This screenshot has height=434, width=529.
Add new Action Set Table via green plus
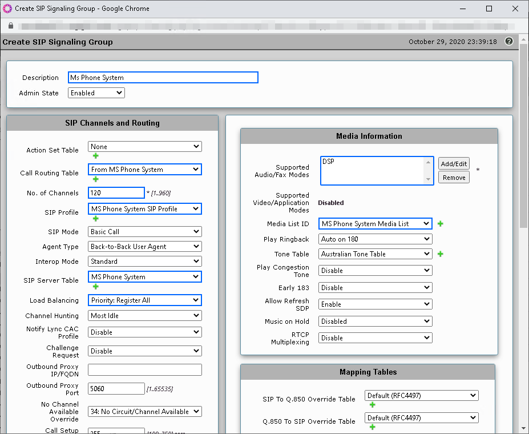96,156
